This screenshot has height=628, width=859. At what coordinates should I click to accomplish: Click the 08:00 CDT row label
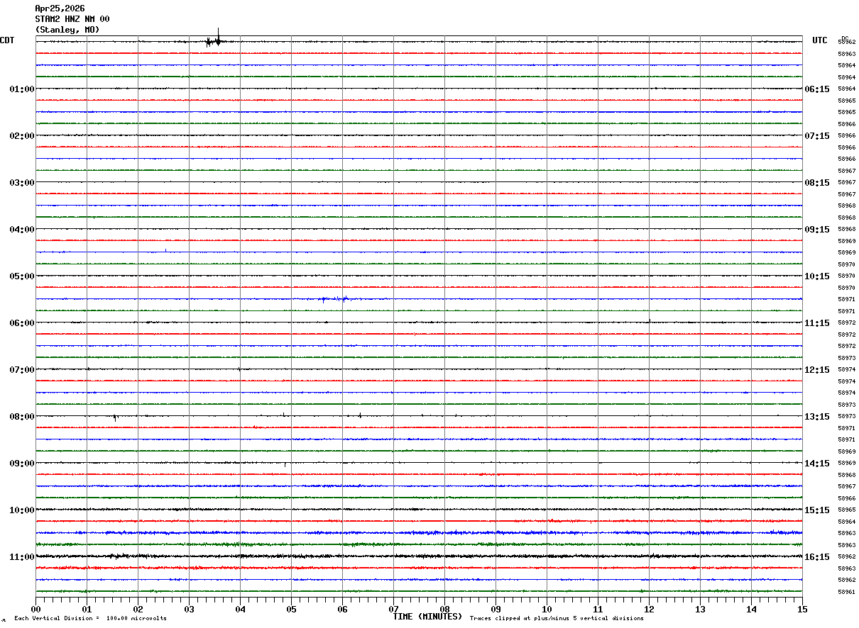pos(22,417)
